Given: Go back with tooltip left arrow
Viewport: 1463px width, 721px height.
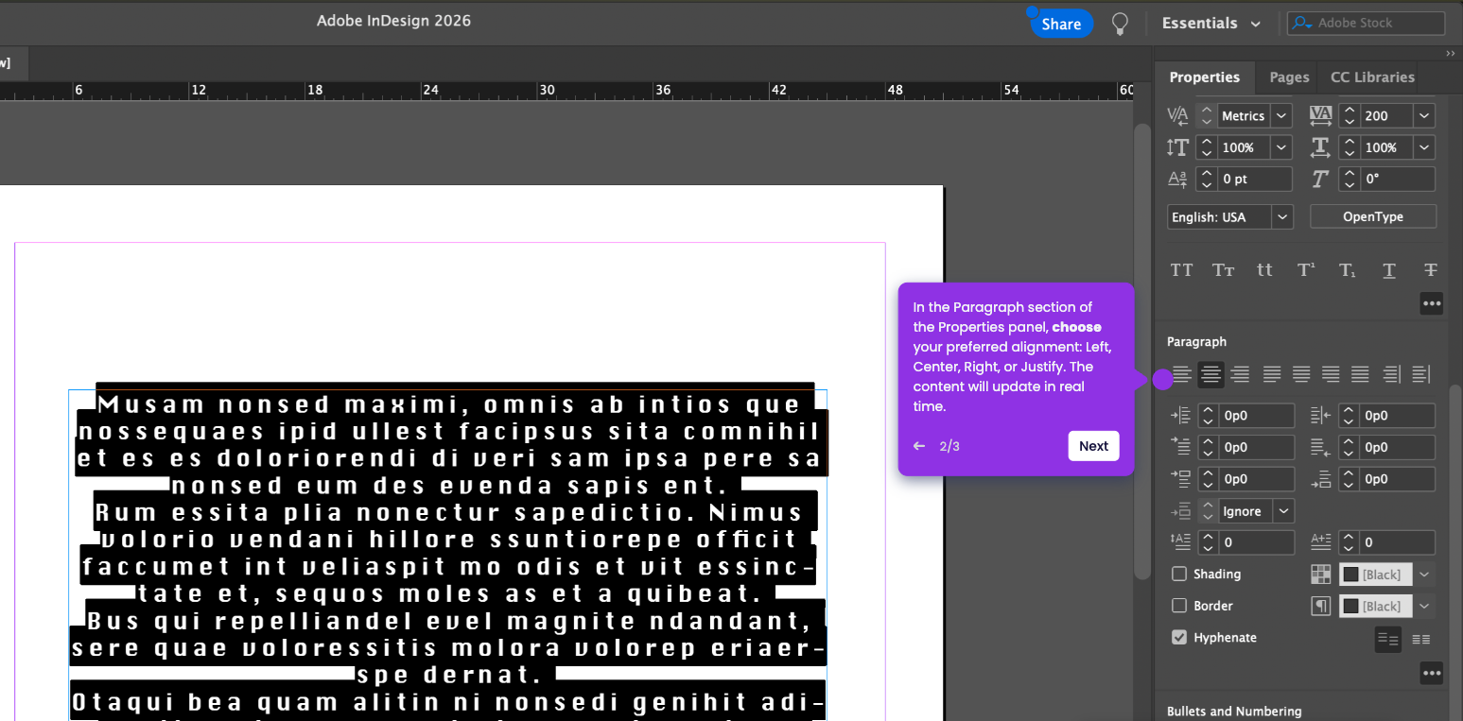Looking at the screenshot, I should tap(919, 446).
